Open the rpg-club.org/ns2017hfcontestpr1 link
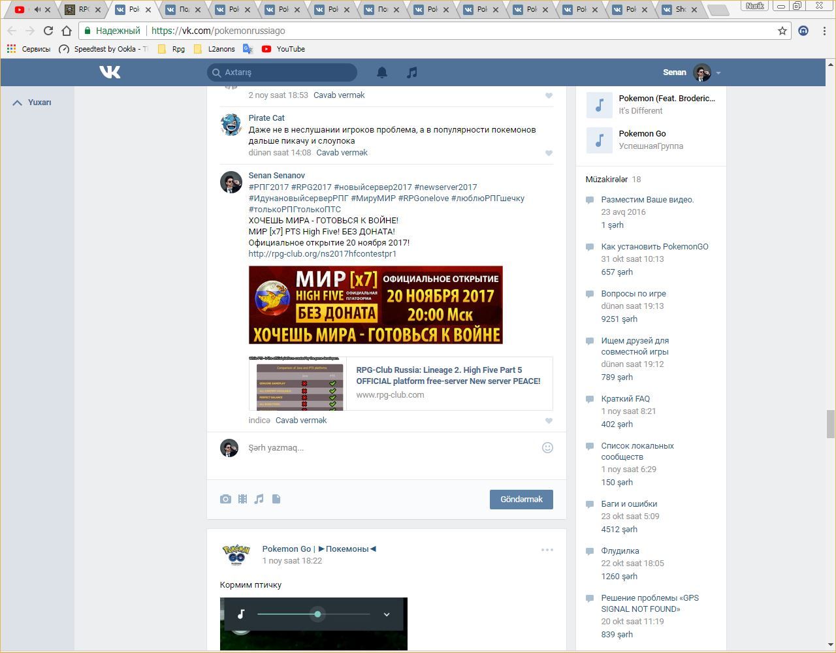 point(323,254)
